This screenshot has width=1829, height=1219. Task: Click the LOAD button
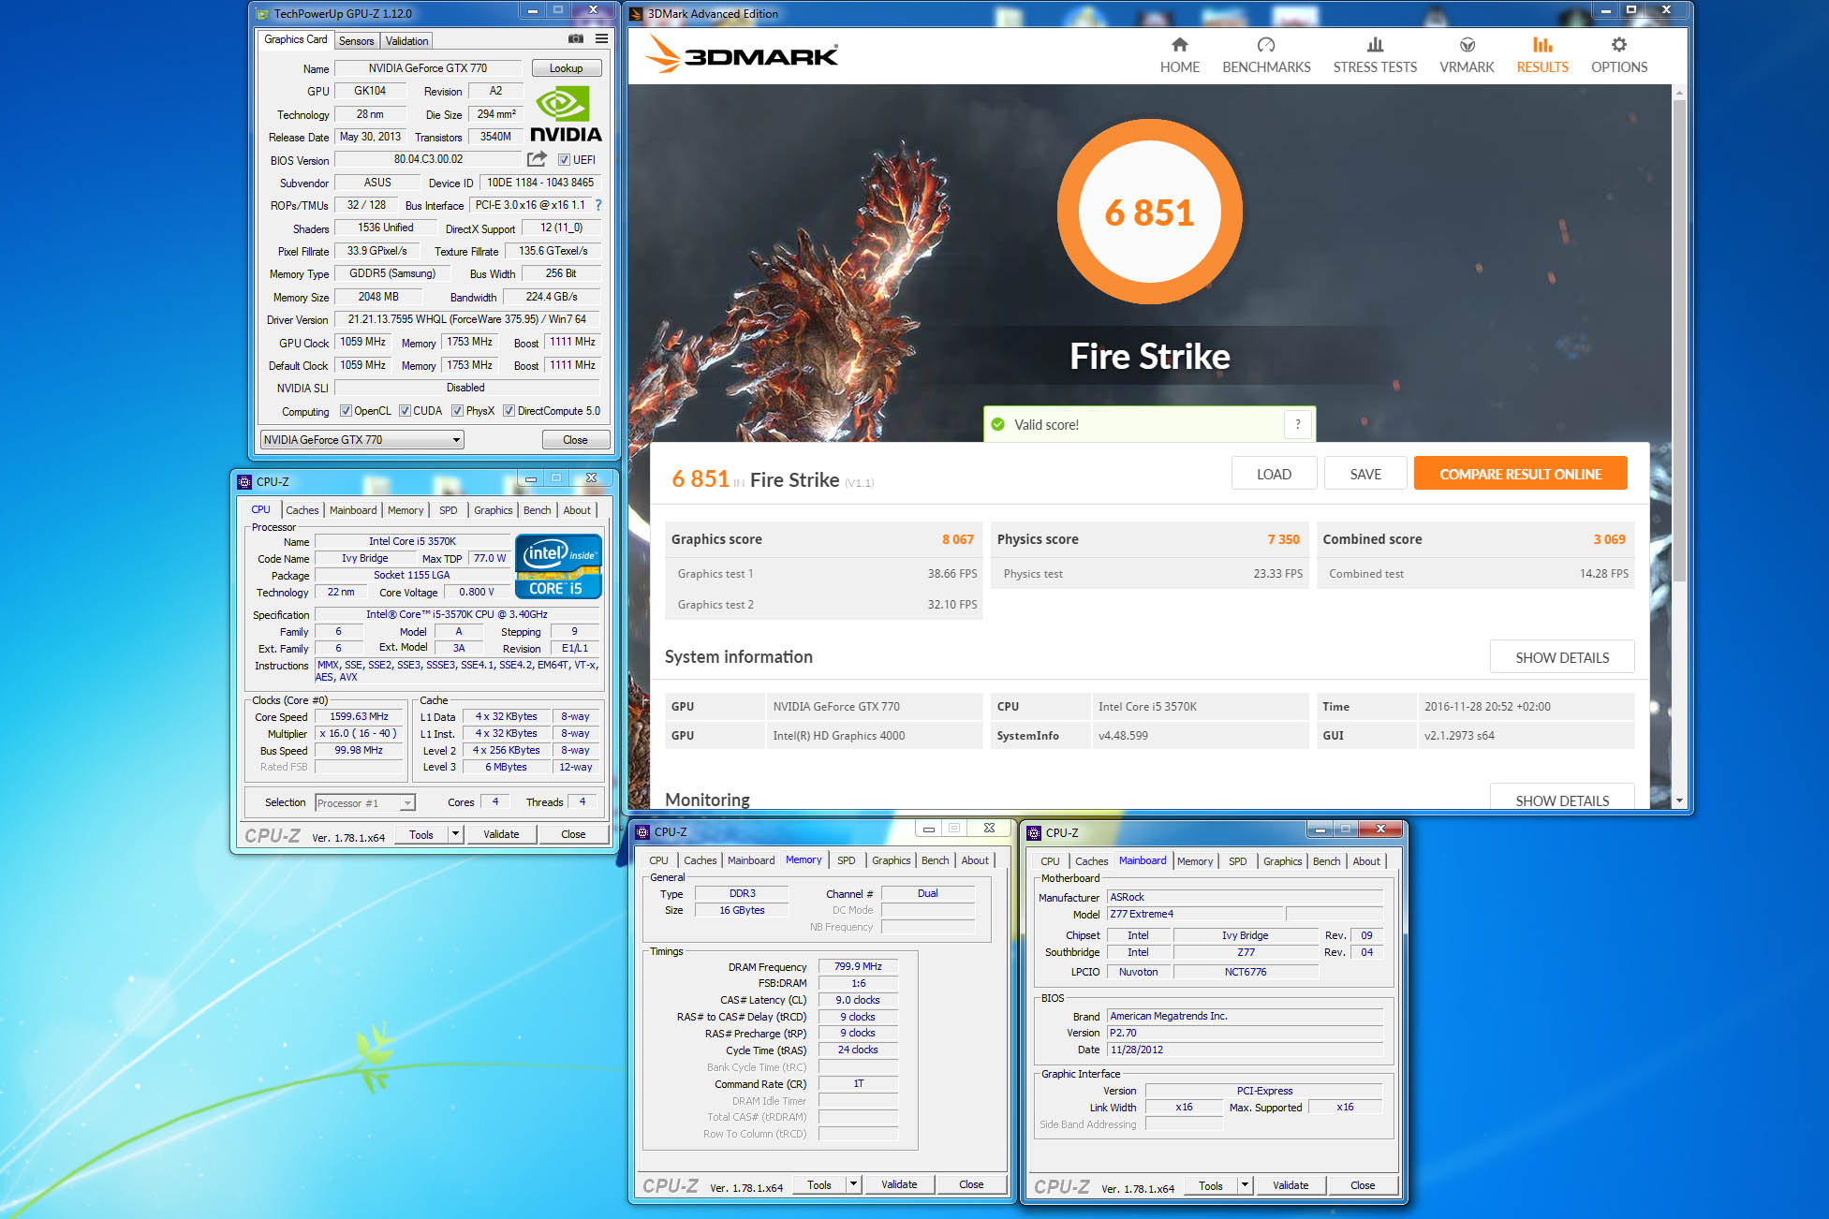click(1274, 475)
